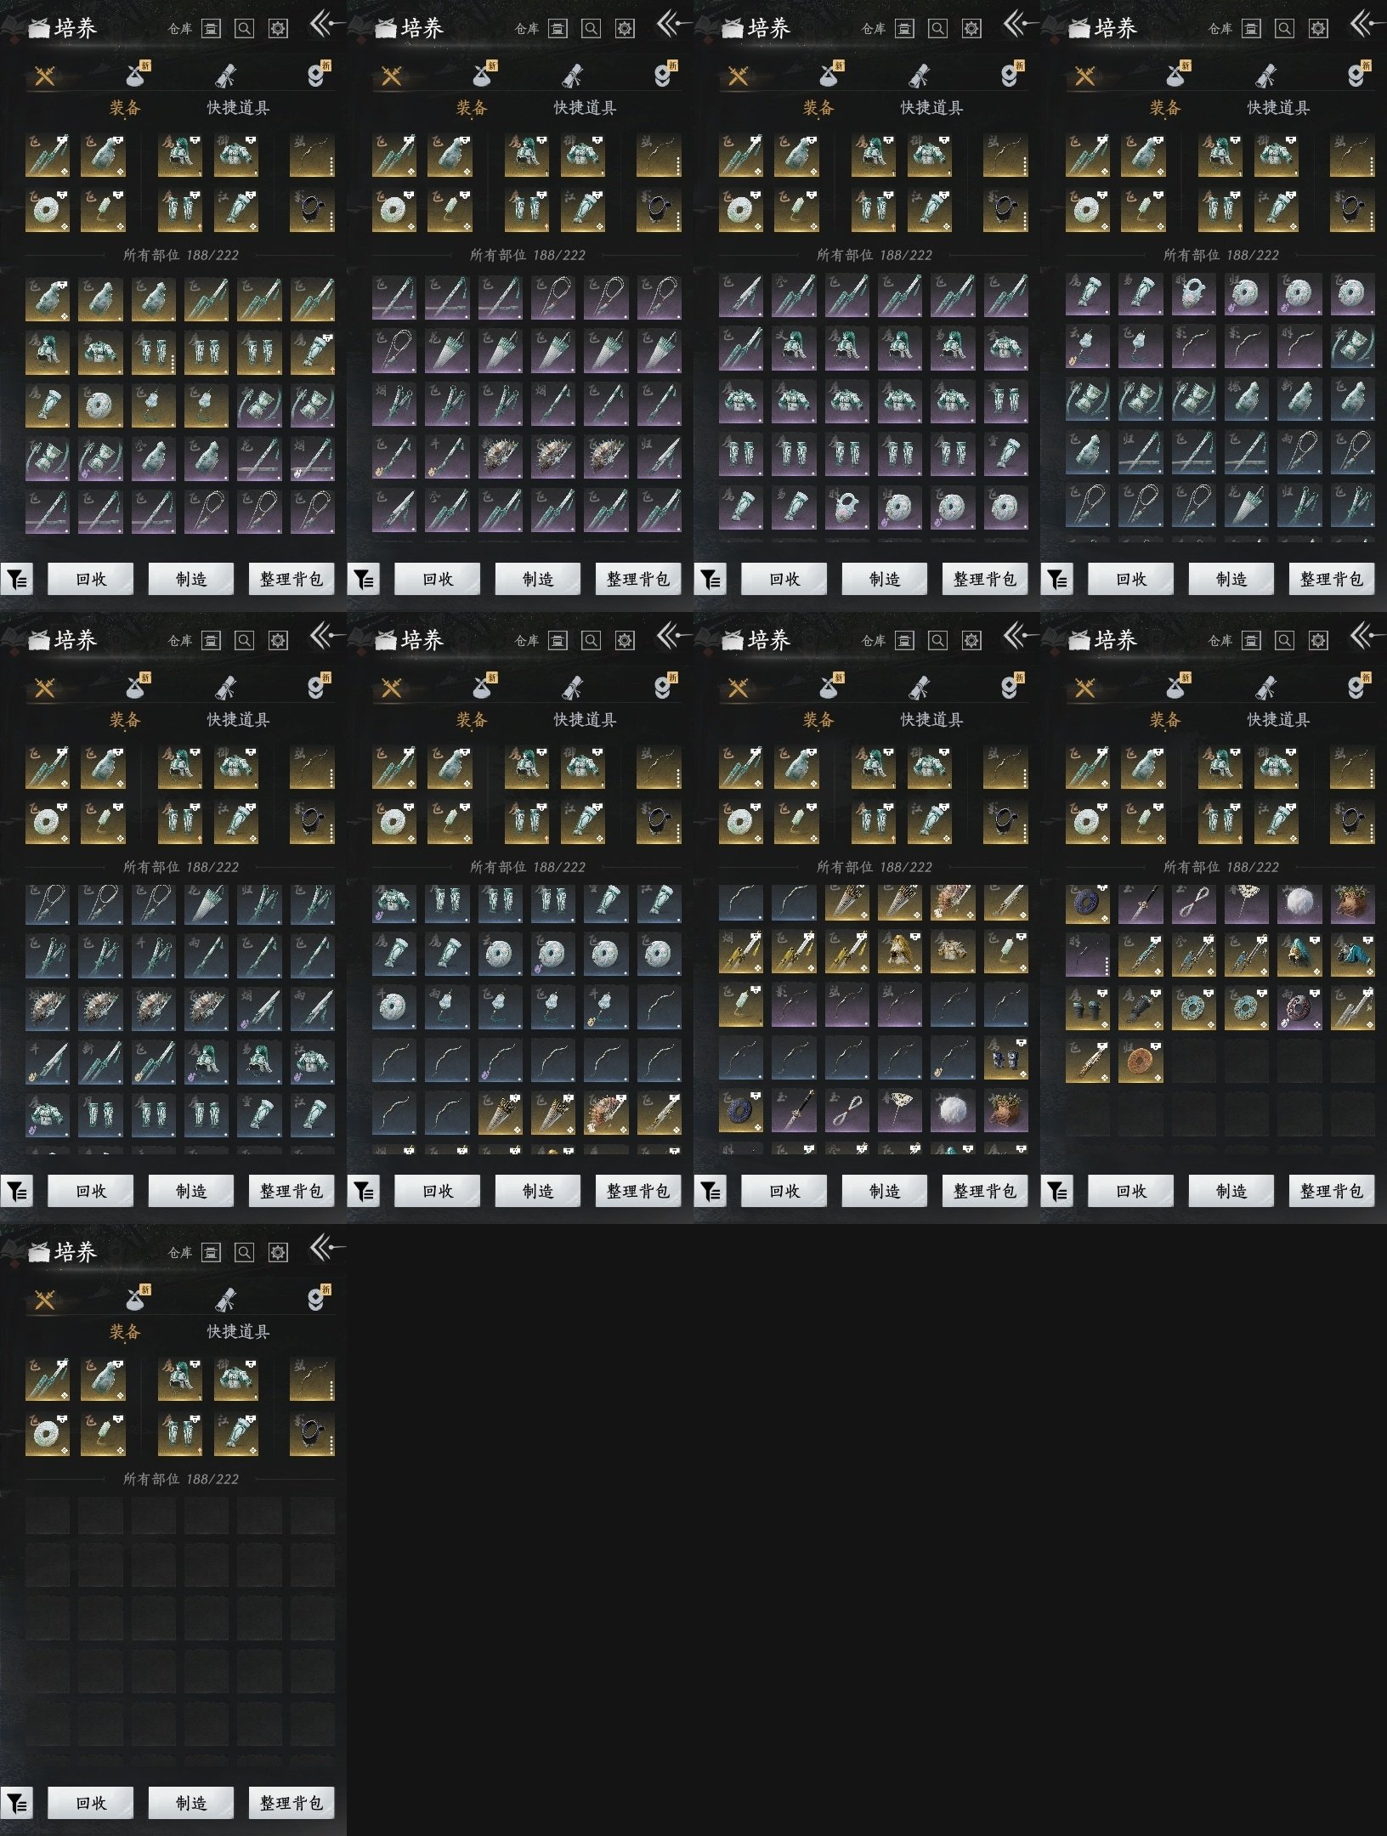Collapse the empty-grid panel with the back arrows

pyautogui.click(x=326, y=1248)
